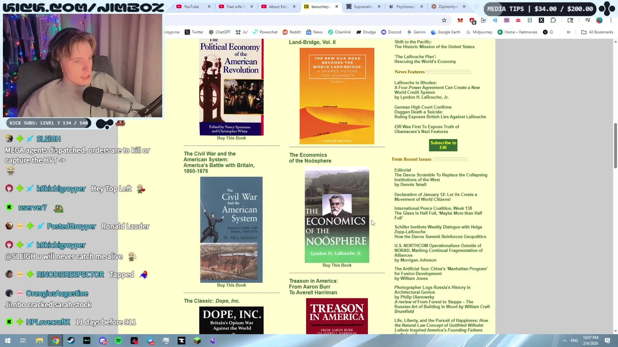Open 'The Artificial Sun' article link
Image resolution: width=618 pixels, height=347 pixels.
(441, 271)
